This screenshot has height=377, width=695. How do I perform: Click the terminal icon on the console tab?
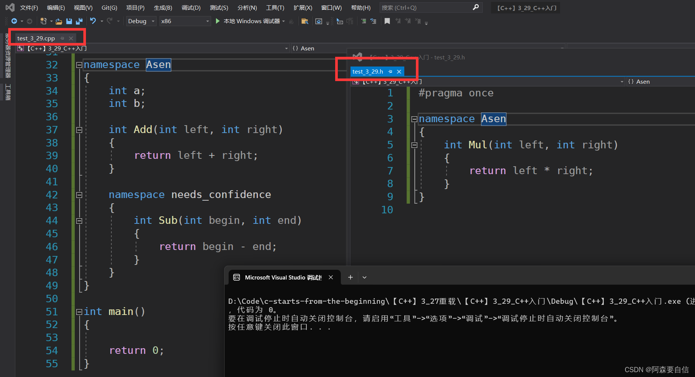pos(237,277)
